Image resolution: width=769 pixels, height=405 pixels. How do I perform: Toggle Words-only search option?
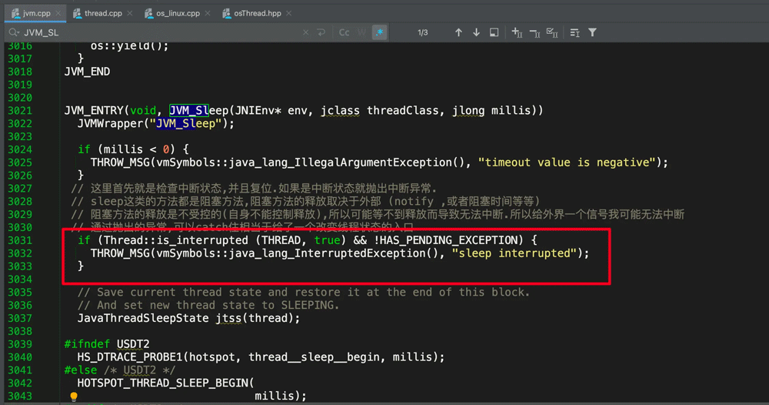coord(361,32)
